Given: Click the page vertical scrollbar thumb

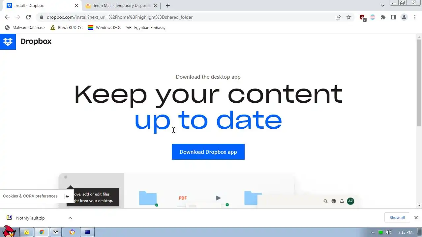Looking at the screenshot, I should click(x=419, y=82).
